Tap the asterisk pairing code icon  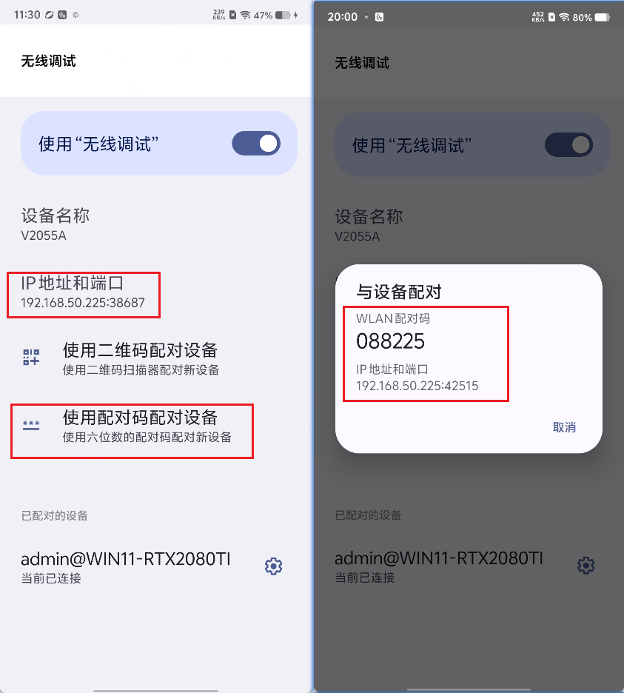point(31,425)
